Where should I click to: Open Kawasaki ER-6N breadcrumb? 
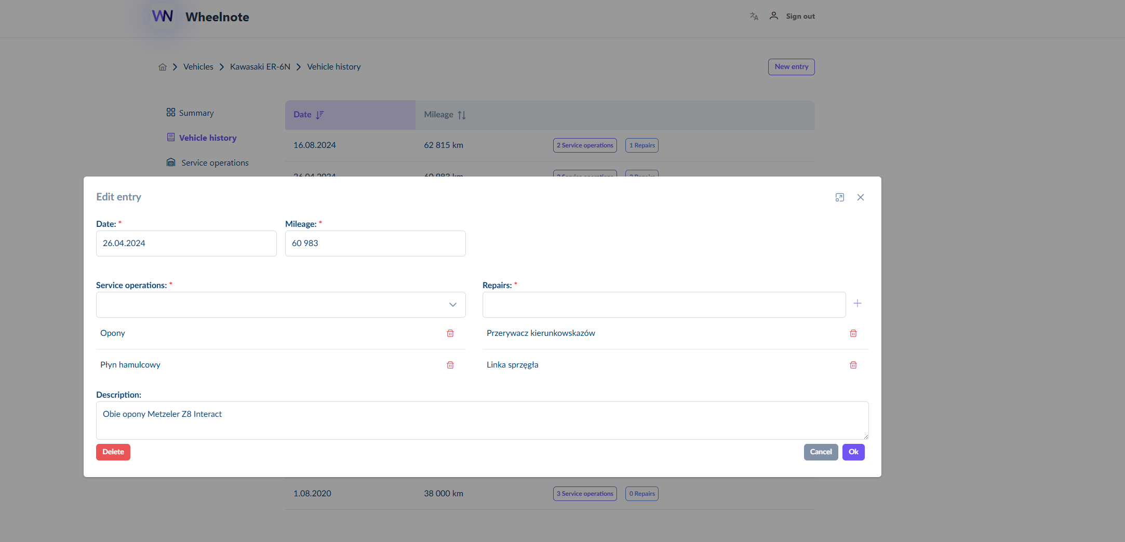pos(260,67)
